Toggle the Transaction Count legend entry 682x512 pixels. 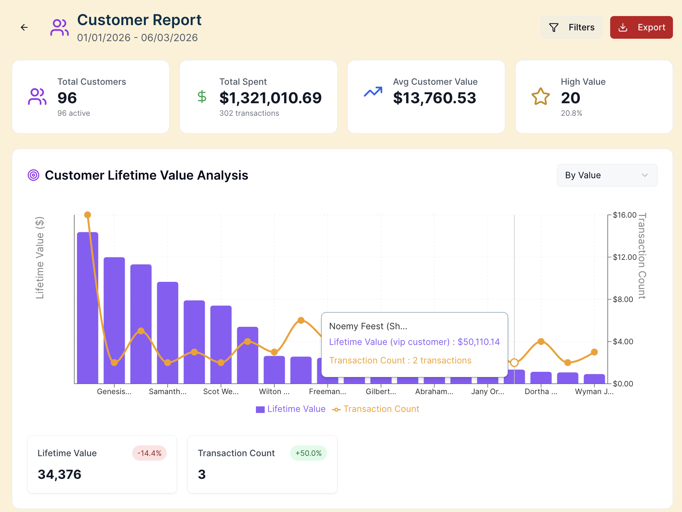tap(381, 409)
